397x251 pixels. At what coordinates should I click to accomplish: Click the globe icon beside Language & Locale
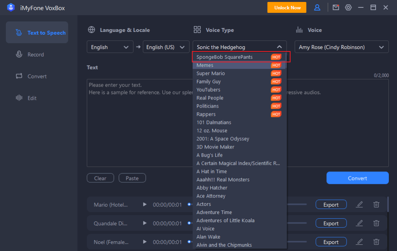(91, 30)
